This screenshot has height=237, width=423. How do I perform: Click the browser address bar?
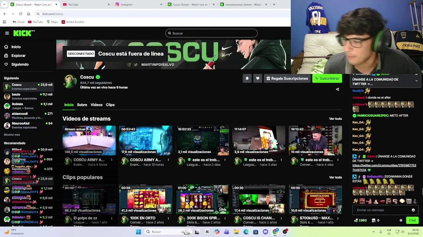tap(162, 14)
